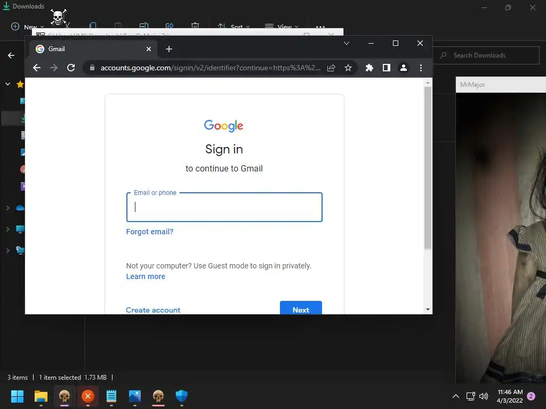This screenshot has height=409, width=546.
Task: Click the MrMajor window title bar
Action: 501,85
